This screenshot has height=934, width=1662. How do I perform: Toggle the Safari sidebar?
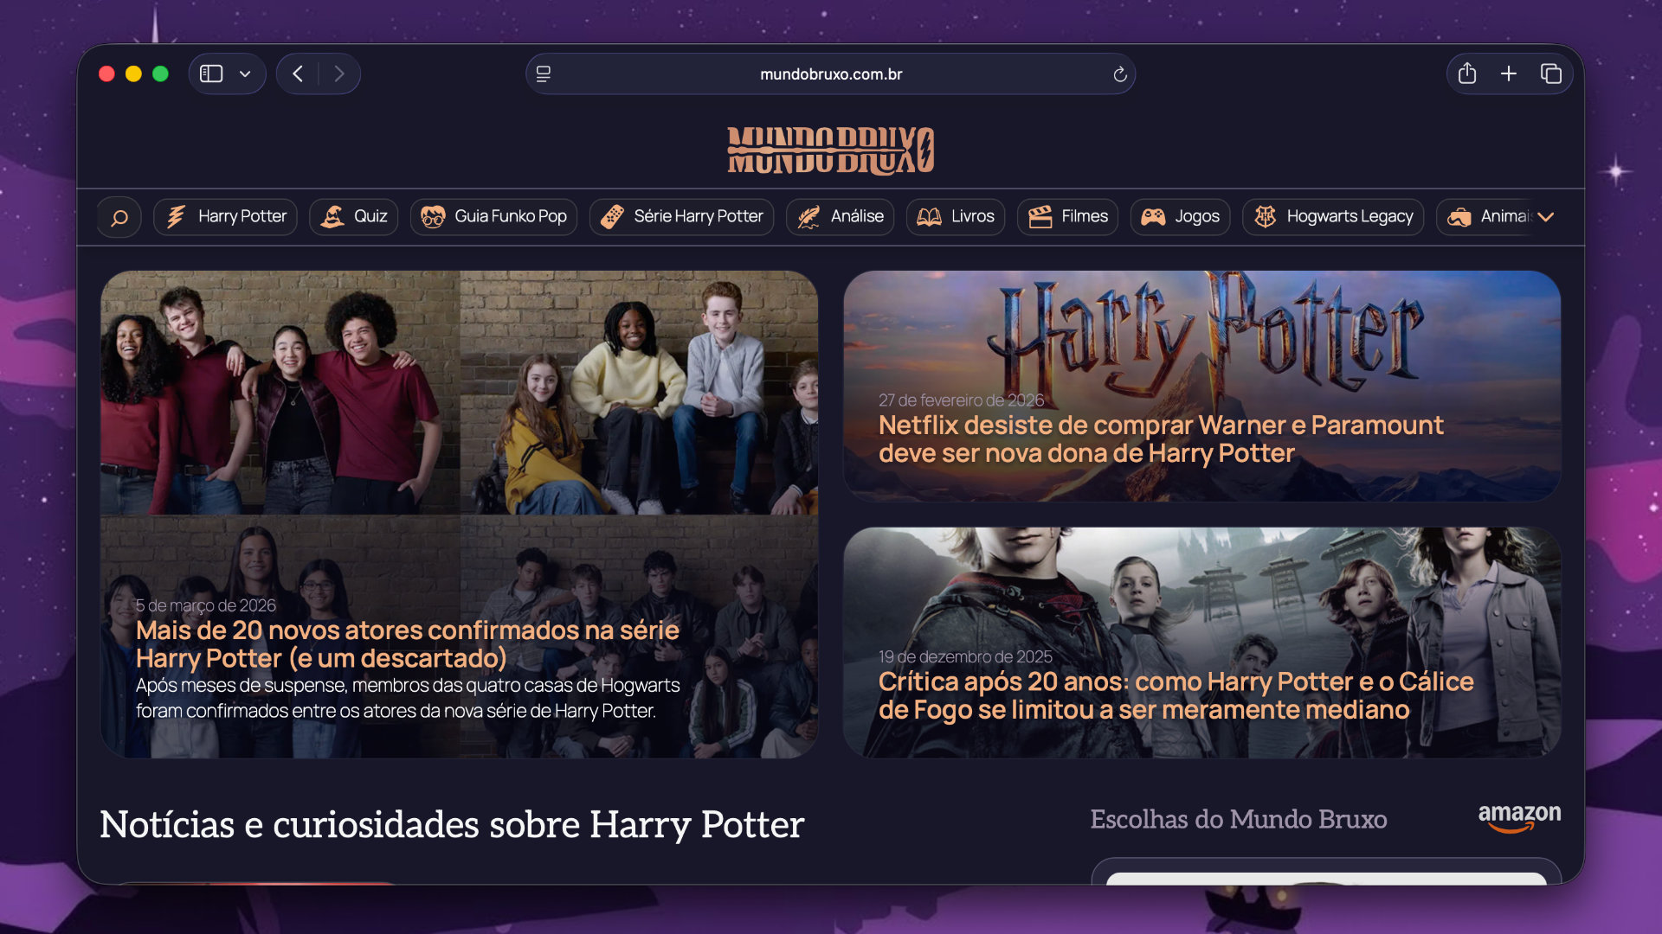(x=211, y=74)
